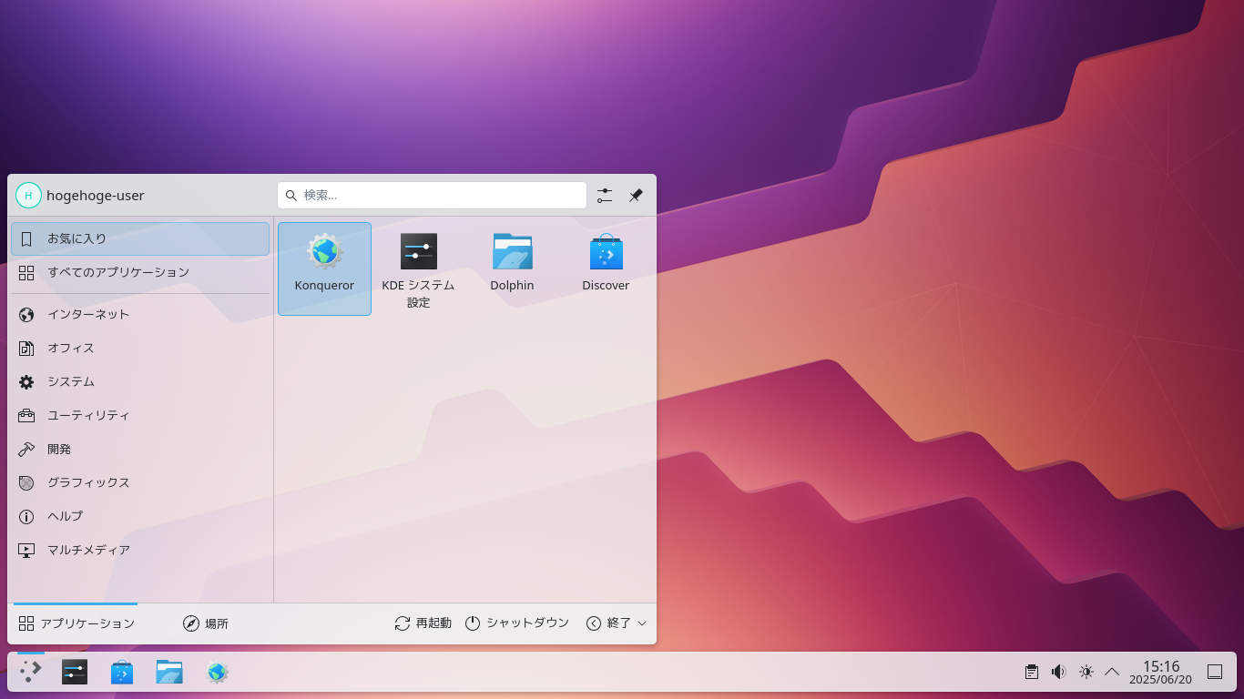Open the システム category

pyautogui.click(x=140, y=382)
